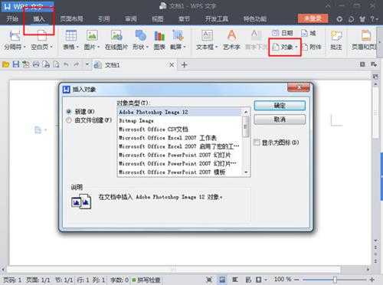The image size is (383, 285).
Task: Close the 文档1 document tab
Action: coord(172,65)
